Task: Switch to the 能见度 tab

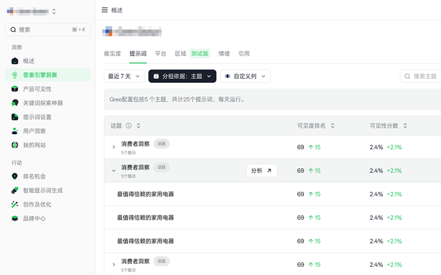Action: coord(112,53)
